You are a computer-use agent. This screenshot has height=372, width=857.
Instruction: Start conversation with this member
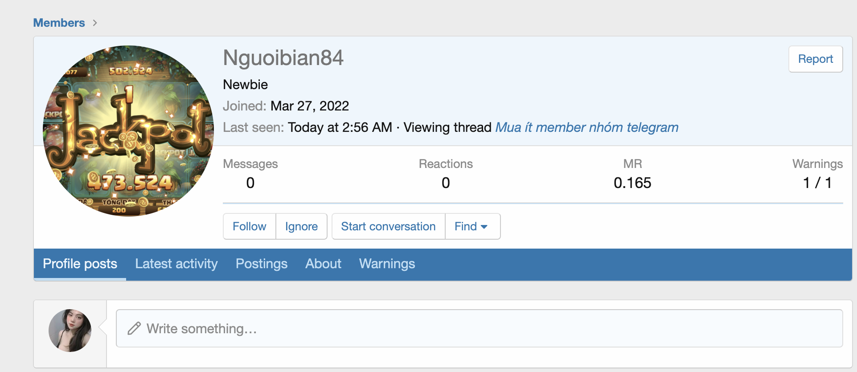[x=388, y=226]
